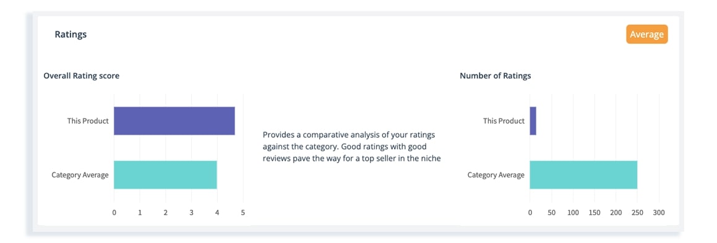The width and height of the screenshot is (717, 243).
Task: Click This Product label in Number of Ratings chart
Action: coord(504,121)
